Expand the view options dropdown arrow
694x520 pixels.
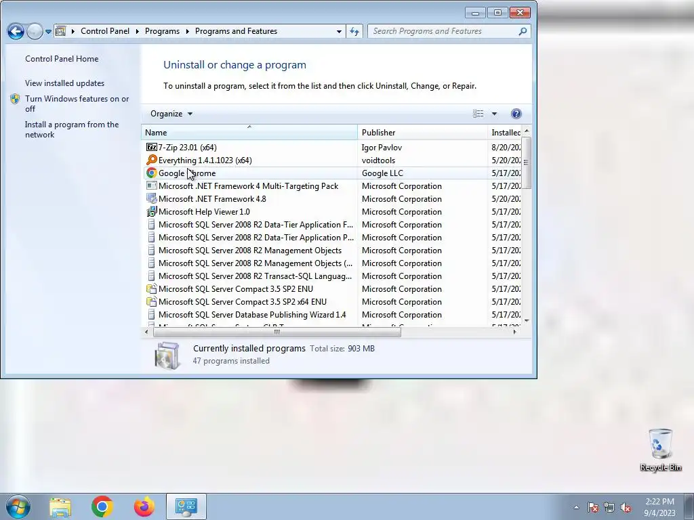click(x=494, y=114)
